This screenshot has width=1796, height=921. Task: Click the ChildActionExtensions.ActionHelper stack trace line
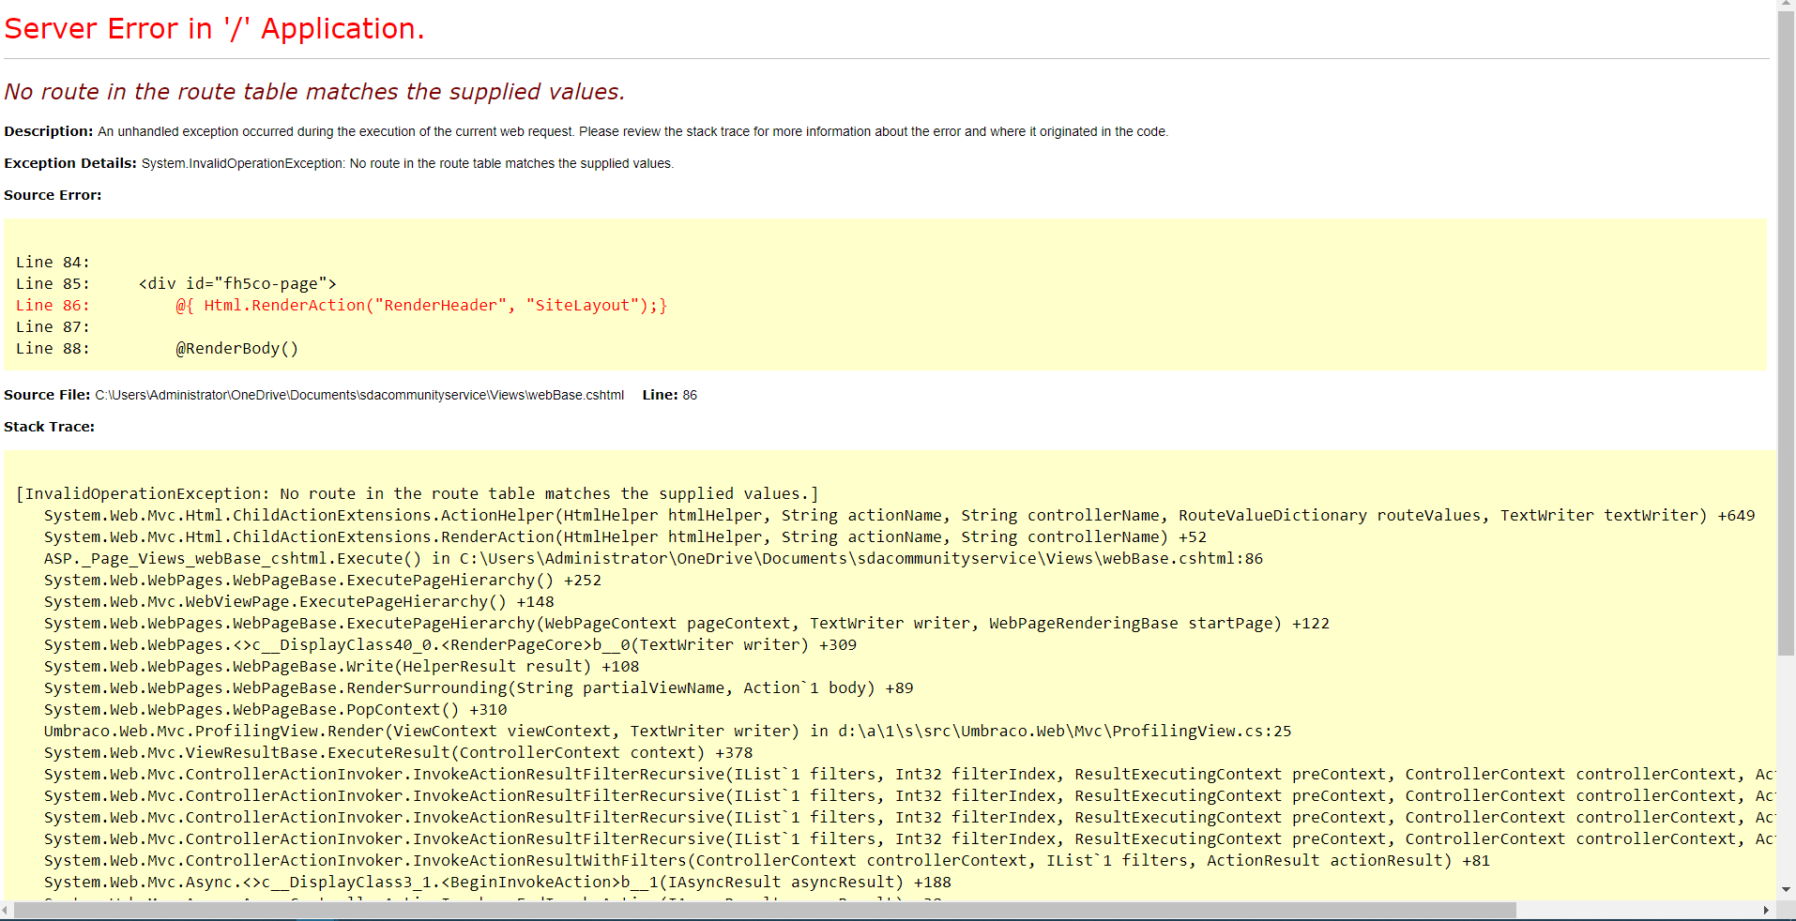(x=899, y=516)
